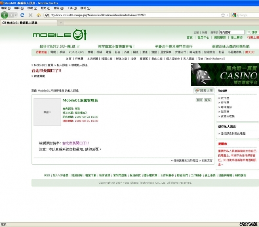Click the green Back navigation button
The height and width of the screenshot is (227, 259).
4,15
